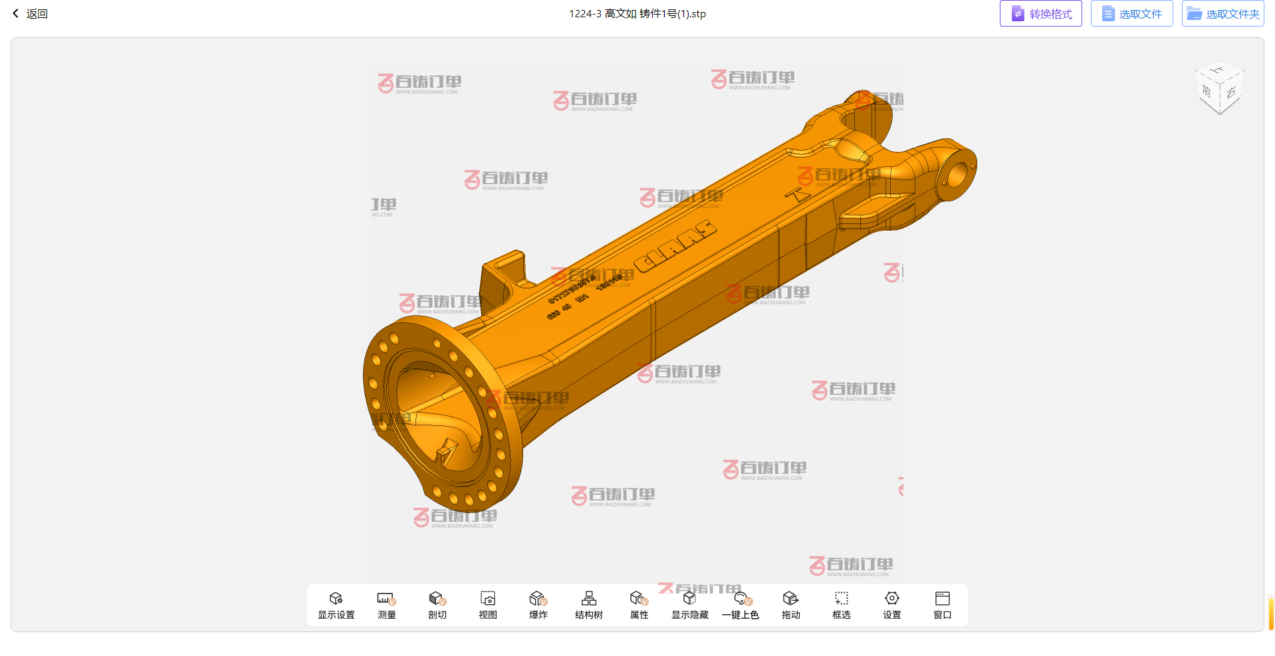Activate the 框选 box select tool
The height and width of the screenshot is (656, 1275).
click(x=841, y=605)
